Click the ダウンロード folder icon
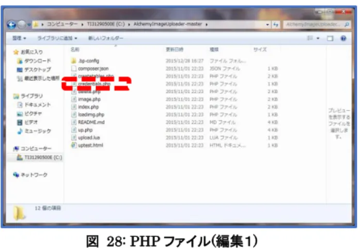360x249 pixels. (20, 61)
